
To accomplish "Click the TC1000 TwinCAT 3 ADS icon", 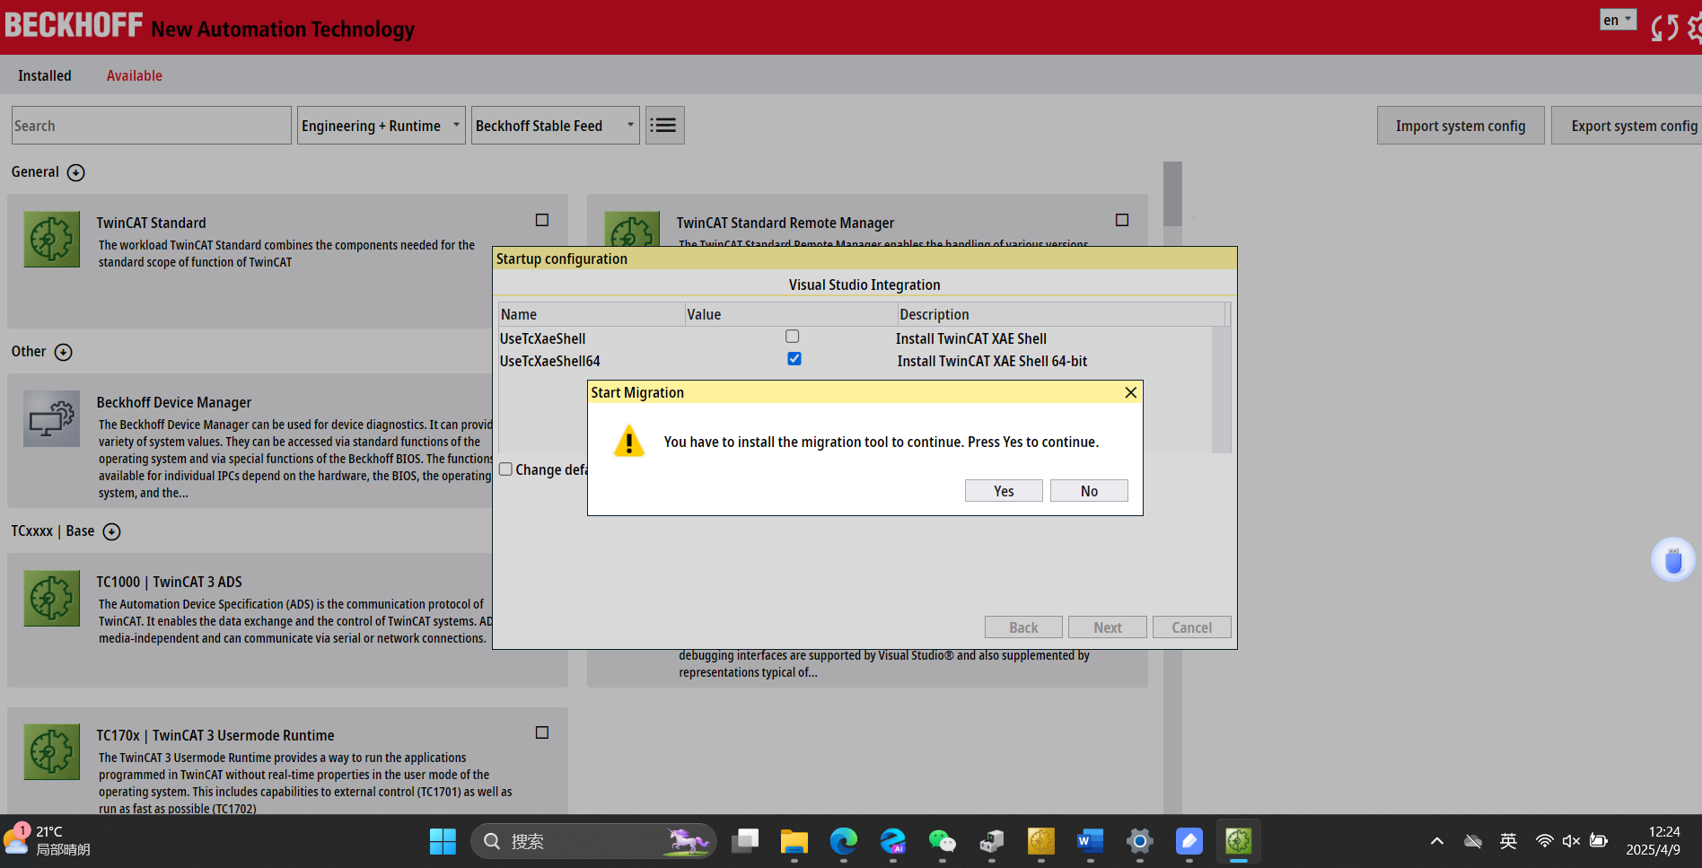I will [51, 599].
